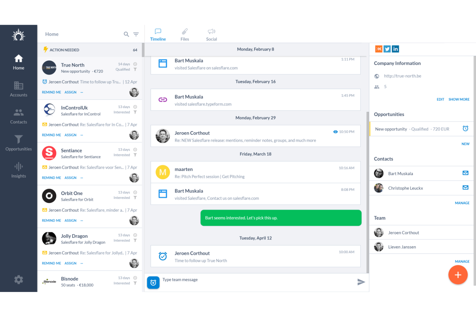The width and height of the screenshot is (476, 317).
Task: Switch to the Files tab
Action: [185, 35]
